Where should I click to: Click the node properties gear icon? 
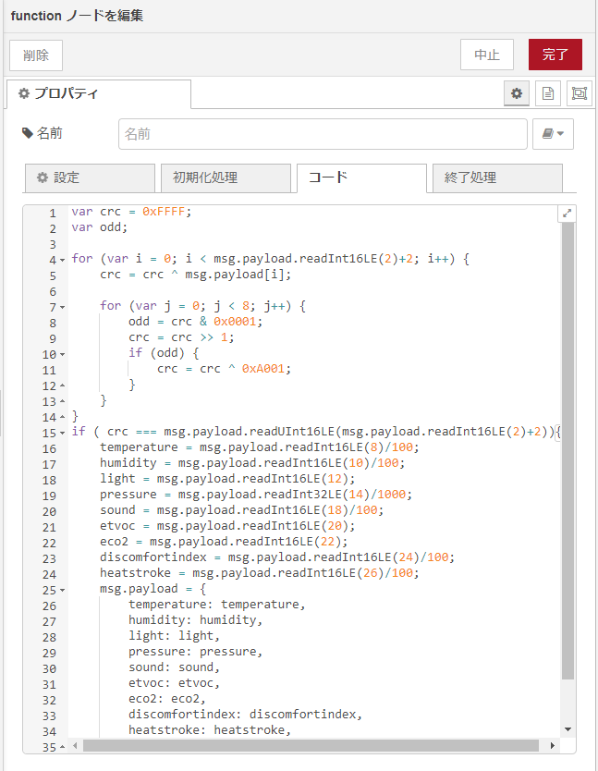pos(517,93)
